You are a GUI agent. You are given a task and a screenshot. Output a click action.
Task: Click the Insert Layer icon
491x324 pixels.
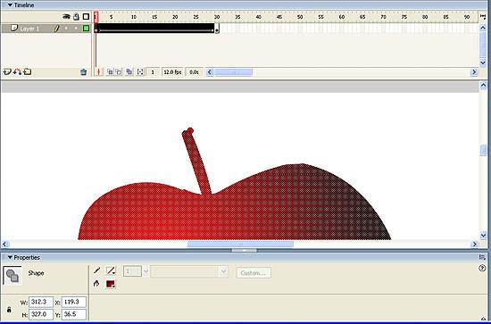[7, 71]
